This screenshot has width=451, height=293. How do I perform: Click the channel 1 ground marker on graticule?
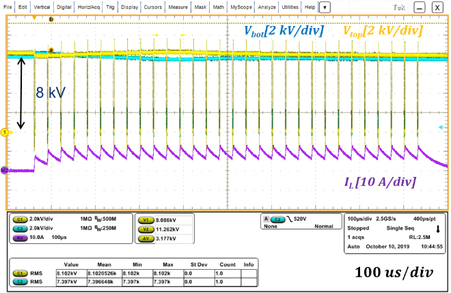3,132
